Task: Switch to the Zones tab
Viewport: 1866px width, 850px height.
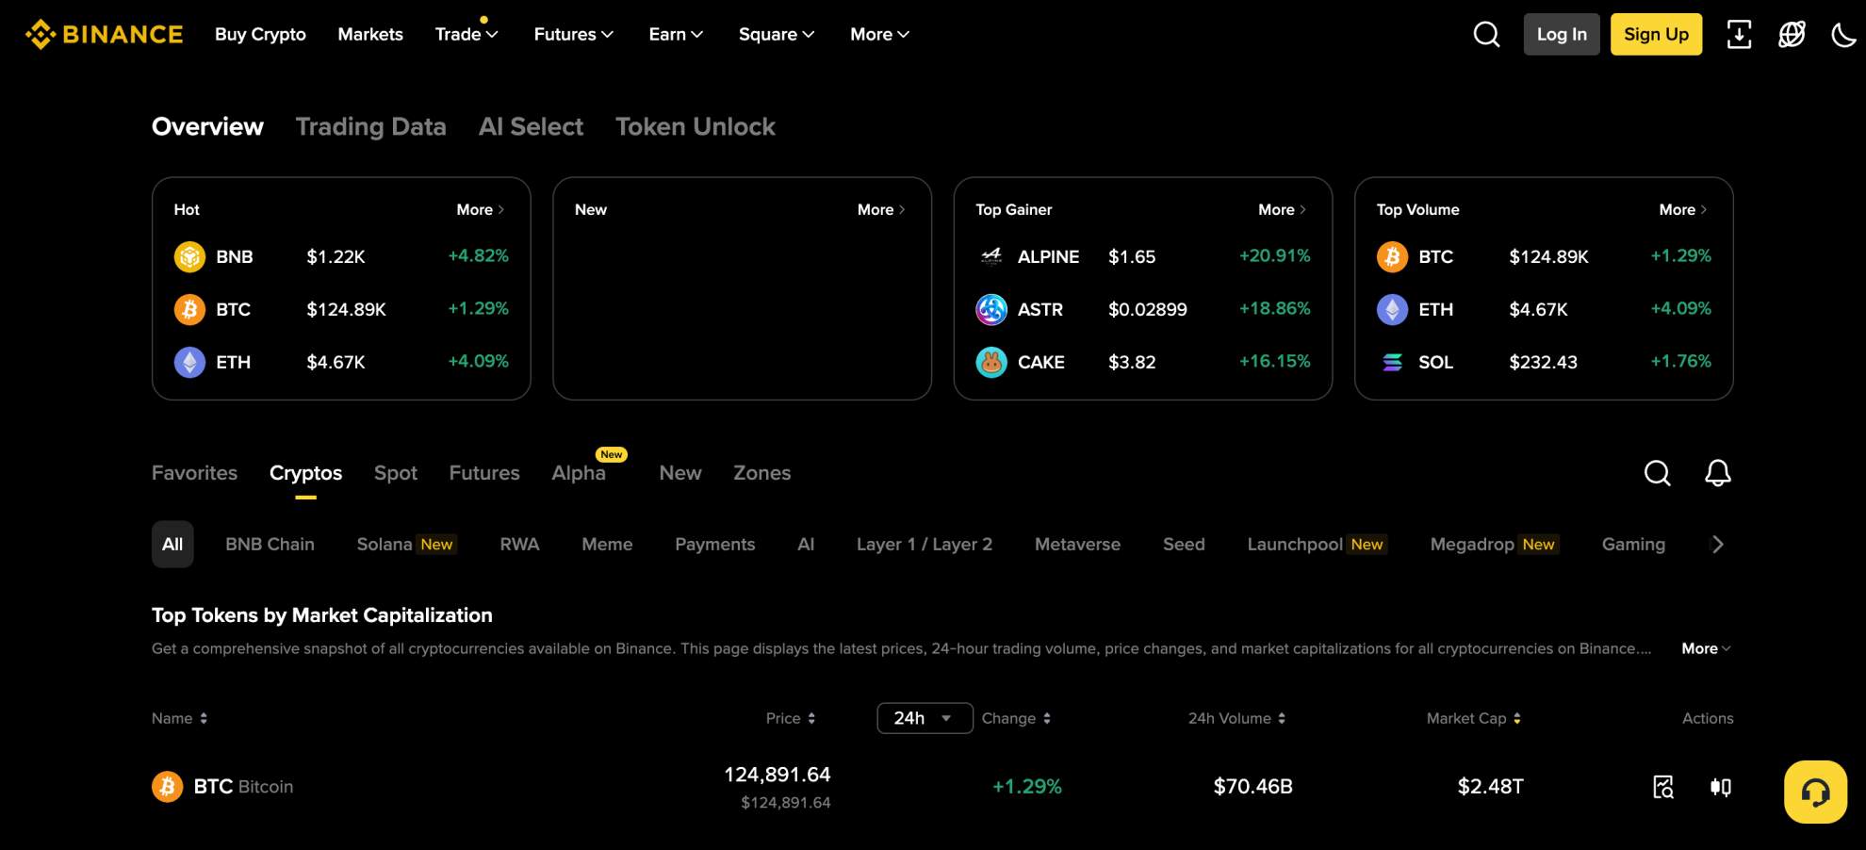Action: pyautogui.click(x=762, y=473)
